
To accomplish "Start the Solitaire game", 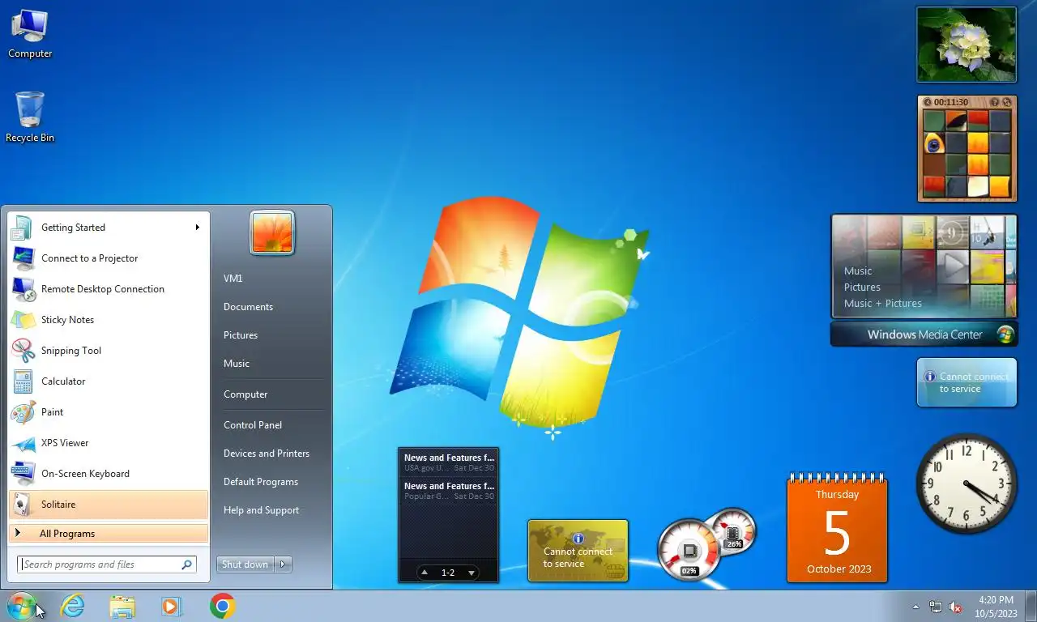I will tap(108, 505).
